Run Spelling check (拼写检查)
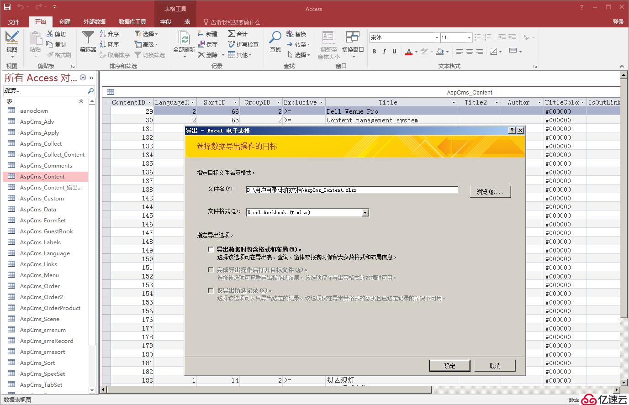This screenshot has width=629, height=405. (243, 44)
